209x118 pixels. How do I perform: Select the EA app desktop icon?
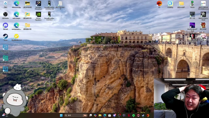pyautogui.click(x=159, y=4)
